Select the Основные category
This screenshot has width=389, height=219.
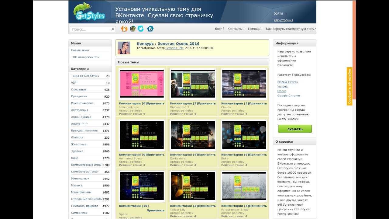[78, 89]
